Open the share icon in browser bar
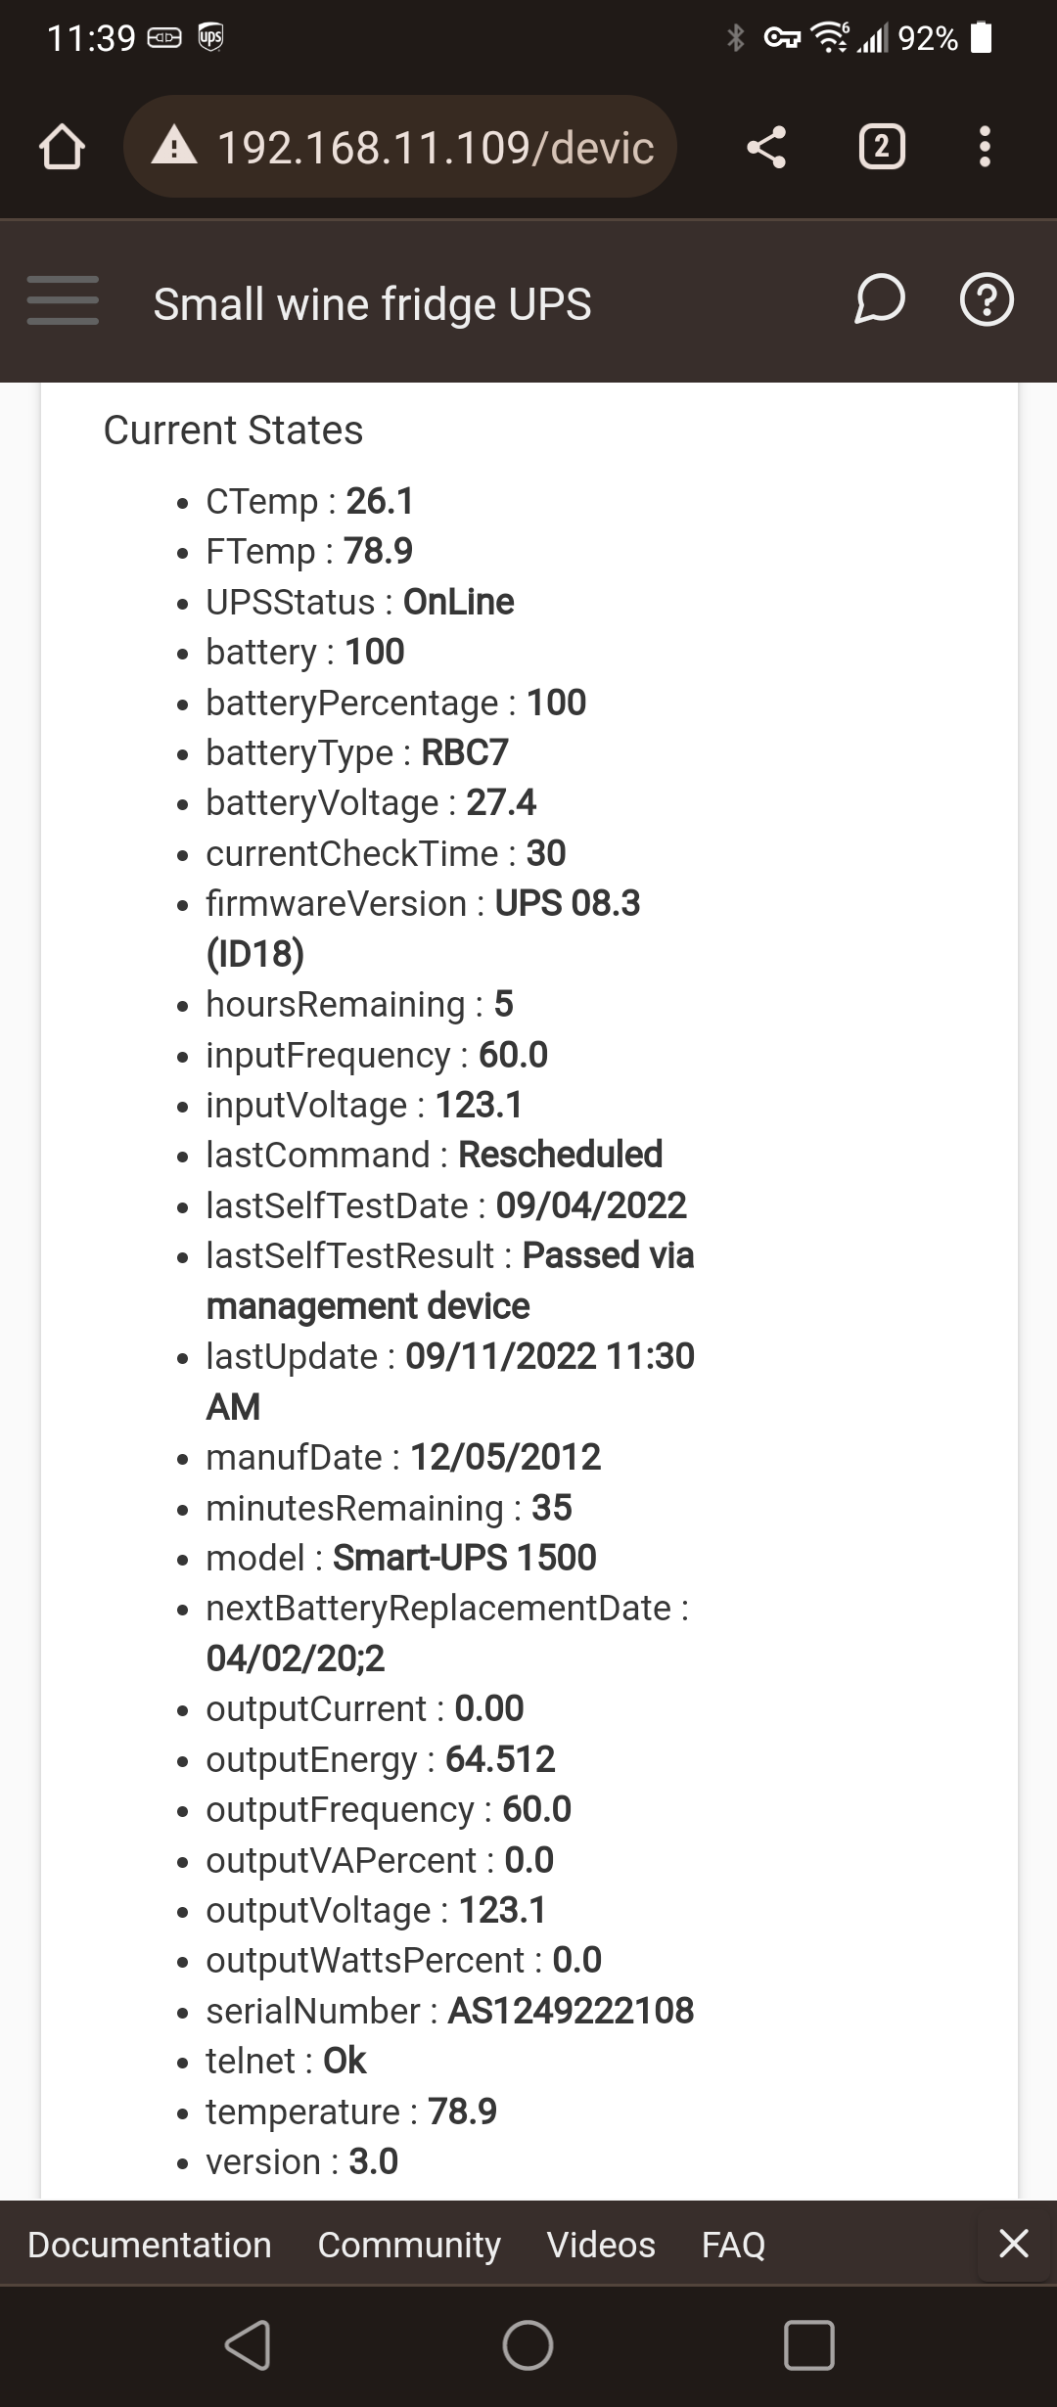 coord(766,148)
